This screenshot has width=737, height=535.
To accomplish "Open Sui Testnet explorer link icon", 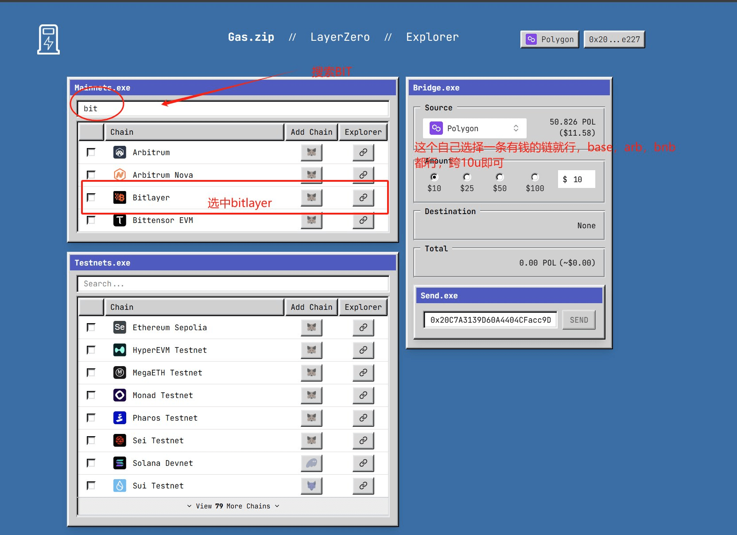I will [363, 486].
